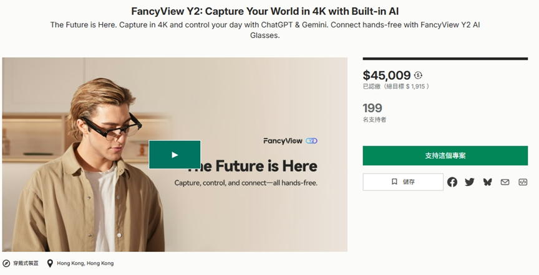This screenshot has height=275, width=539.
Task: Click the bookmark icon in the 儲存 button
Action: click(x=394, y=182)
